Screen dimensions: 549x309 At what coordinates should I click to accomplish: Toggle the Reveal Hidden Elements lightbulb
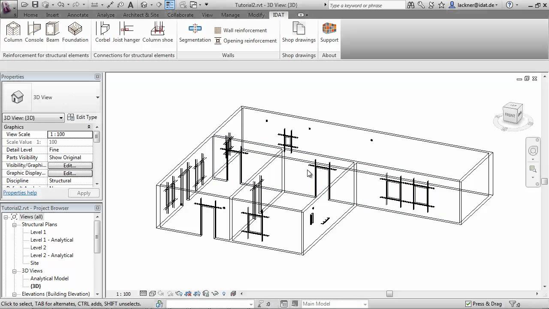[x=224, y=294]
